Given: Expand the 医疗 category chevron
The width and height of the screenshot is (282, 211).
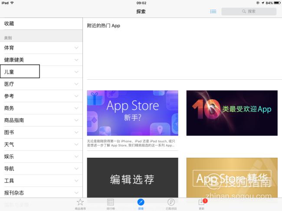Looking at the screenshot, I should coord(76,84).
